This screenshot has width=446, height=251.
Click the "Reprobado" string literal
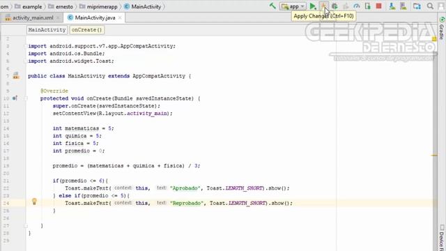tap(187, 203)
